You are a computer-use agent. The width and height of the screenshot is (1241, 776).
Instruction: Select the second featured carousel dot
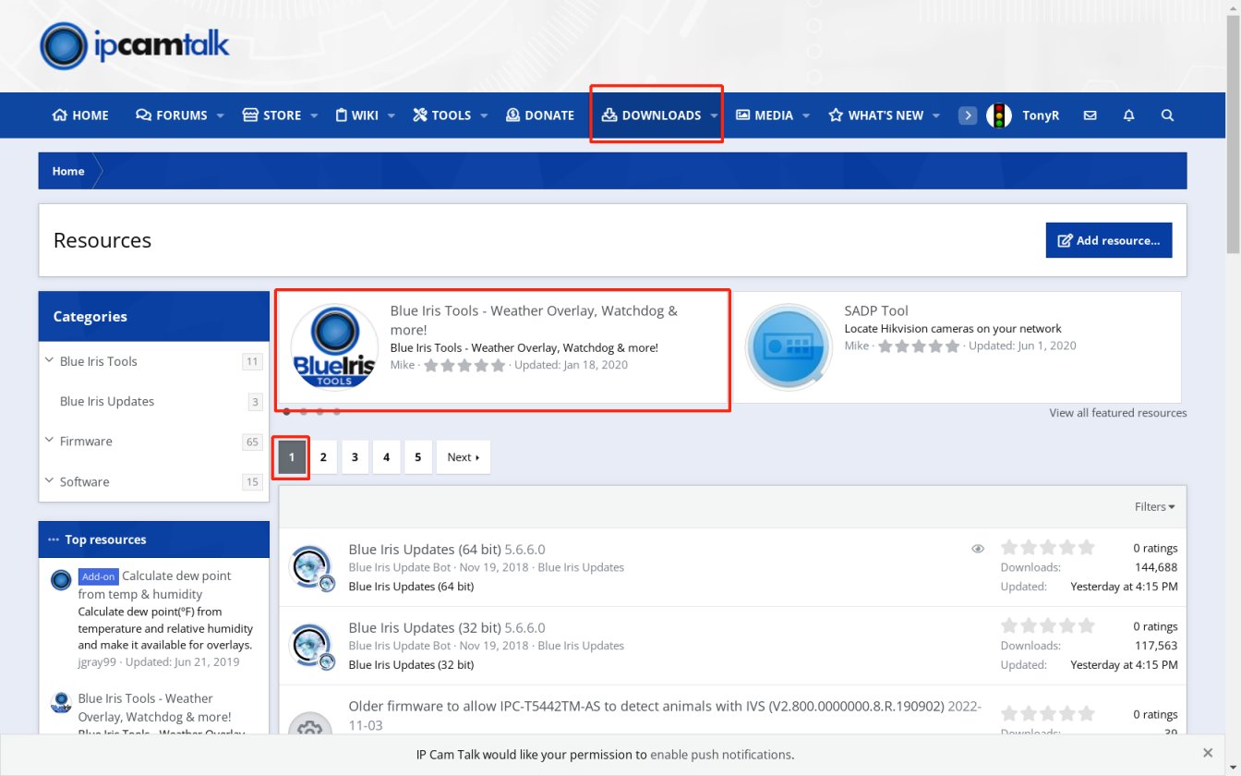(x=304, y=411)
